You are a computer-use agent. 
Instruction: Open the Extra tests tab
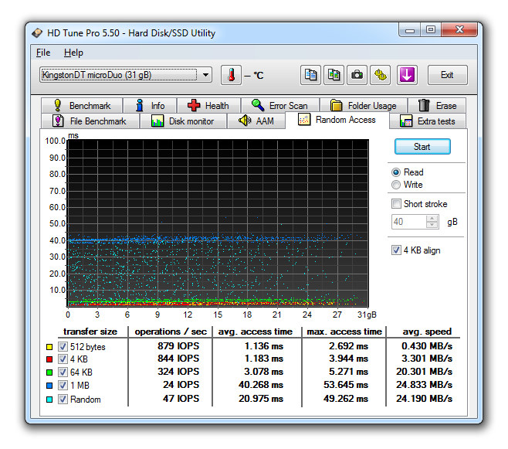(428, 121)
